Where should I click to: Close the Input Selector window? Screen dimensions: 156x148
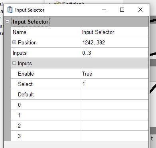140,10
